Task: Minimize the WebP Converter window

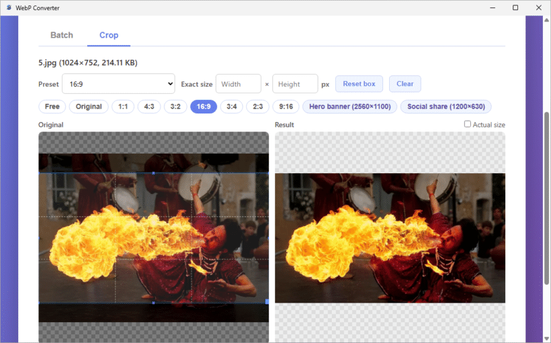Action: pyautogui.click(x=493, y=7)
